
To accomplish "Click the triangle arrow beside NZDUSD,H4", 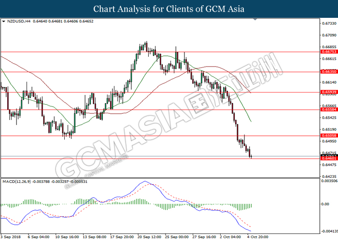I will pyautogui.click(x=3, y=22).
